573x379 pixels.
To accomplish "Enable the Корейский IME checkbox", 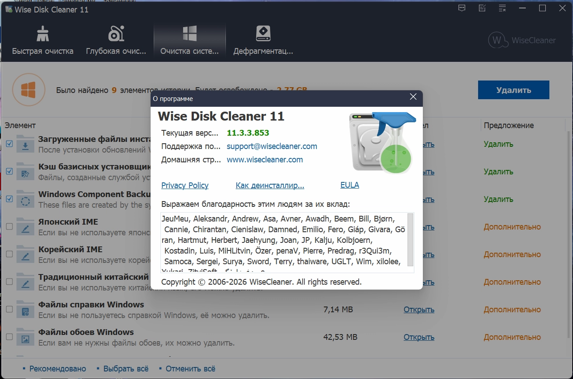I will (9, 254).
